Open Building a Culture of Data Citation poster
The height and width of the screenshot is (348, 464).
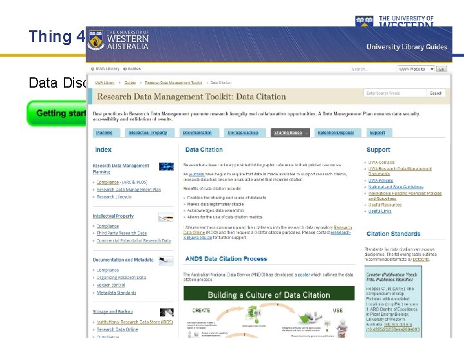click(x=269, y=312)
